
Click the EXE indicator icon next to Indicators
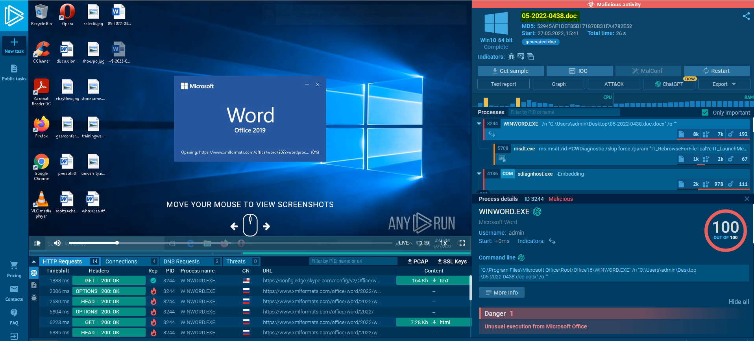521,56
